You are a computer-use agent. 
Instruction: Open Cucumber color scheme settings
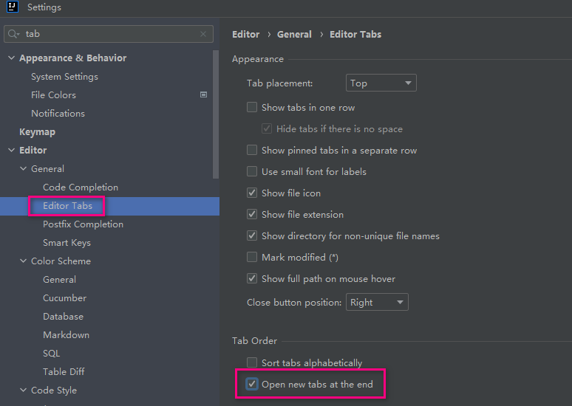(64, 297)
